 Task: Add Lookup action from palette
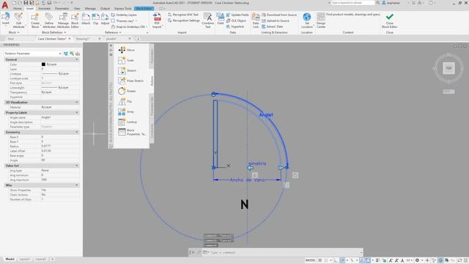click(128, 122)
